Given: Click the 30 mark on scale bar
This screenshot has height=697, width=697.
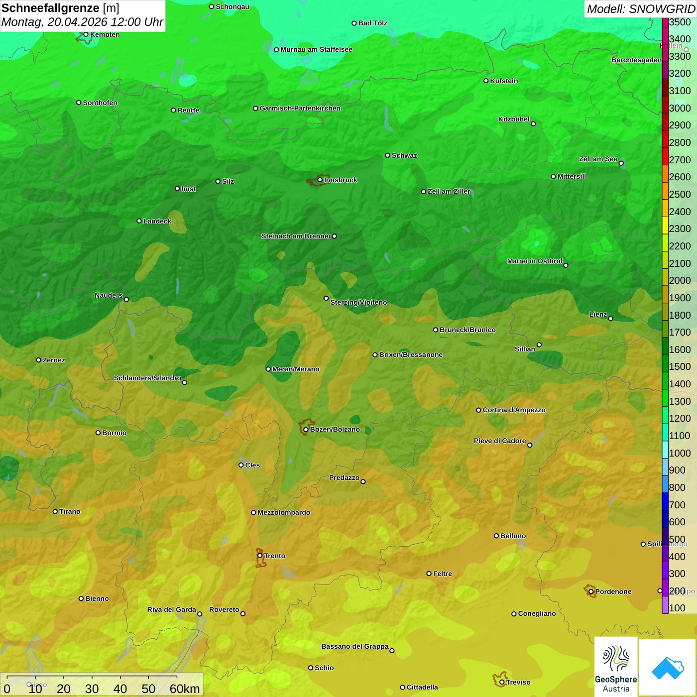Looking at the screenshot, I should click(x=92, y=689).
